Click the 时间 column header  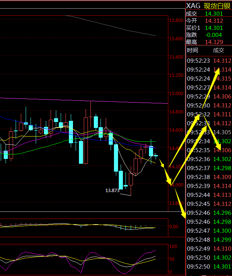pyautogui.click(x=193, y=50)
